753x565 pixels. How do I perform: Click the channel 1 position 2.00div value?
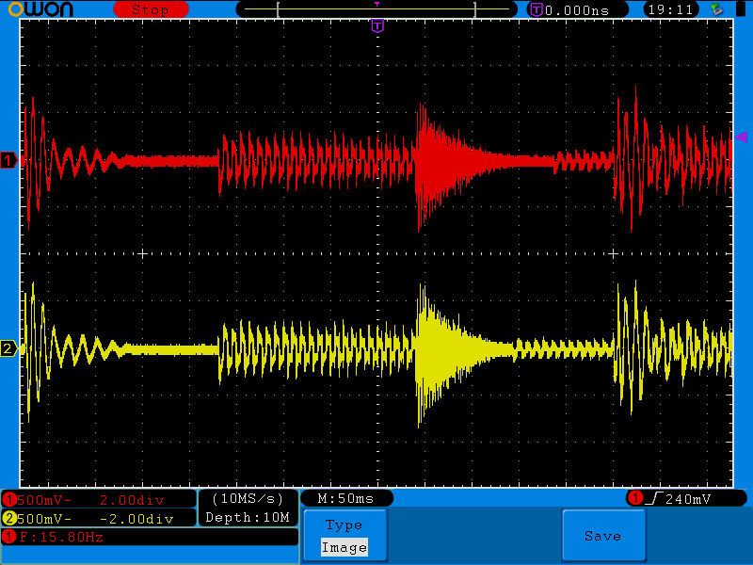coord(132,500)
